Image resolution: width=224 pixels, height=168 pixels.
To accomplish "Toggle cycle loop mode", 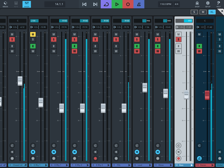I will tap(106, 5).
